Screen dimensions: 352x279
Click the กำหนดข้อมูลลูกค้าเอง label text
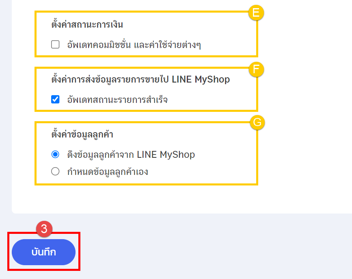pyautogui.click(x=108, y=172)
